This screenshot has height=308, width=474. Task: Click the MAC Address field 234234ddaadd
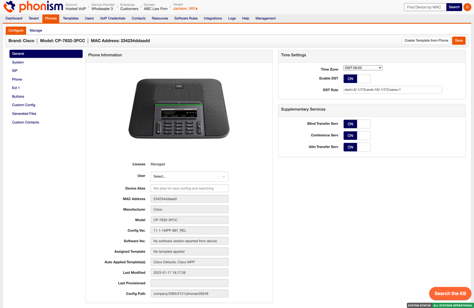(x=190, y=199)
